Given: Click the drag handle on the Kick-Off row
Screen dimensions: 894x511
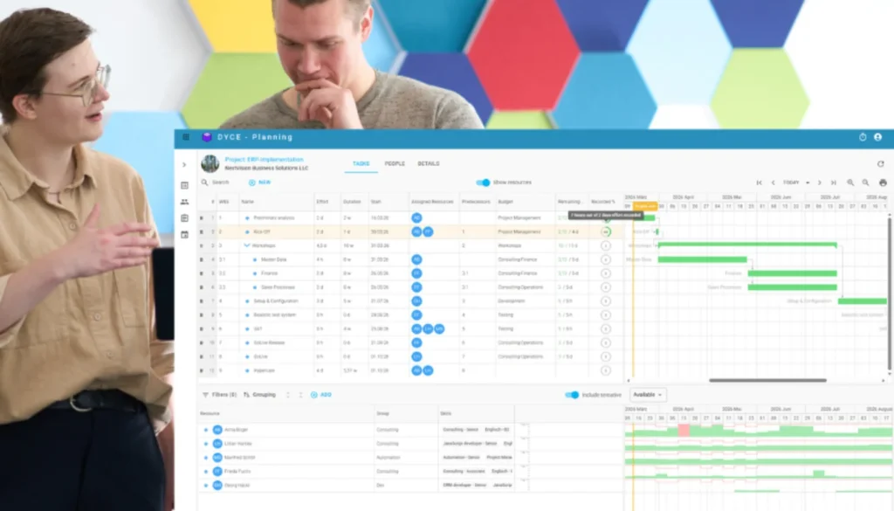Looking at the screenshot, I should click(x=202, y=232).
